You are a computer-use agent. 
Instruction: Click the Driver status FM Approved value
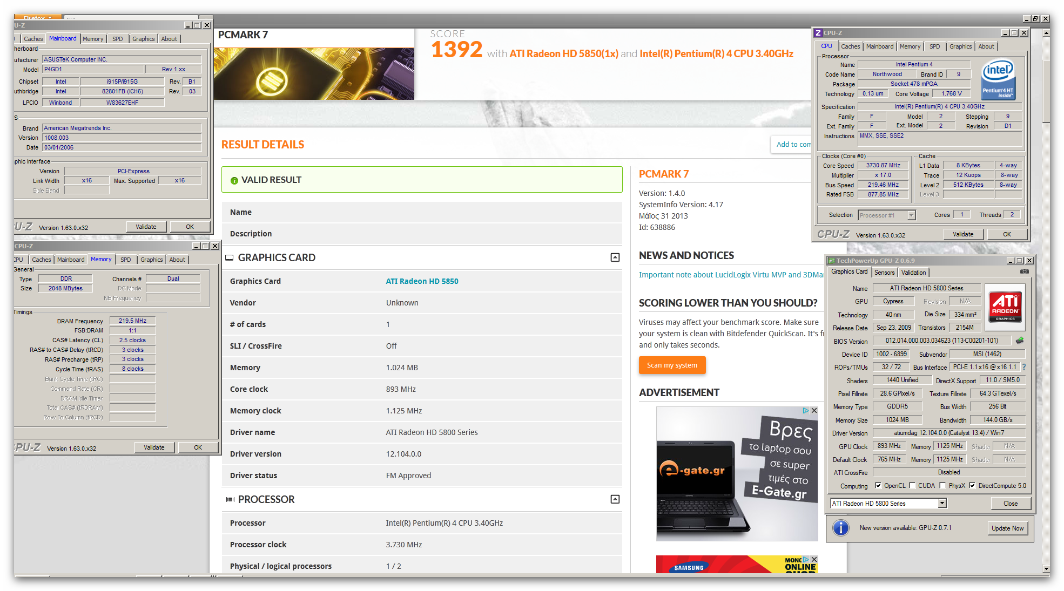pos(408,475)
